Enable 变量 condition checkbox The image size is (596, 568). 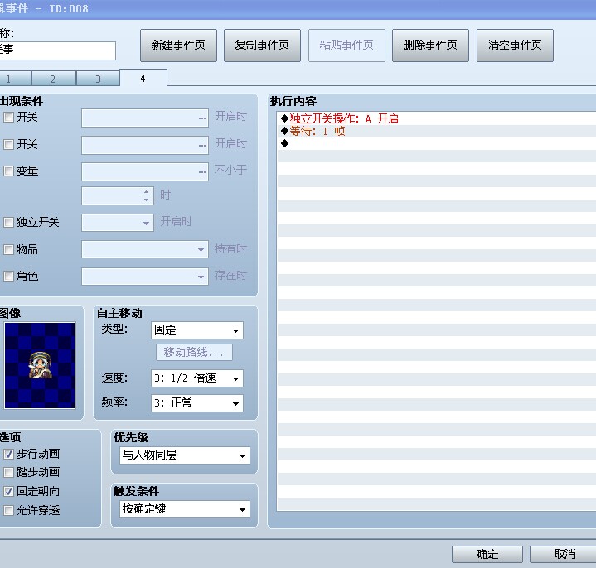point(8,171)
